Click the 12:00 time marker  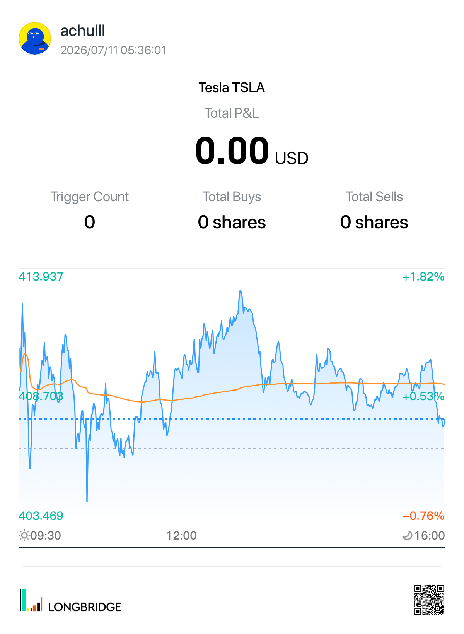click(181, 536)
